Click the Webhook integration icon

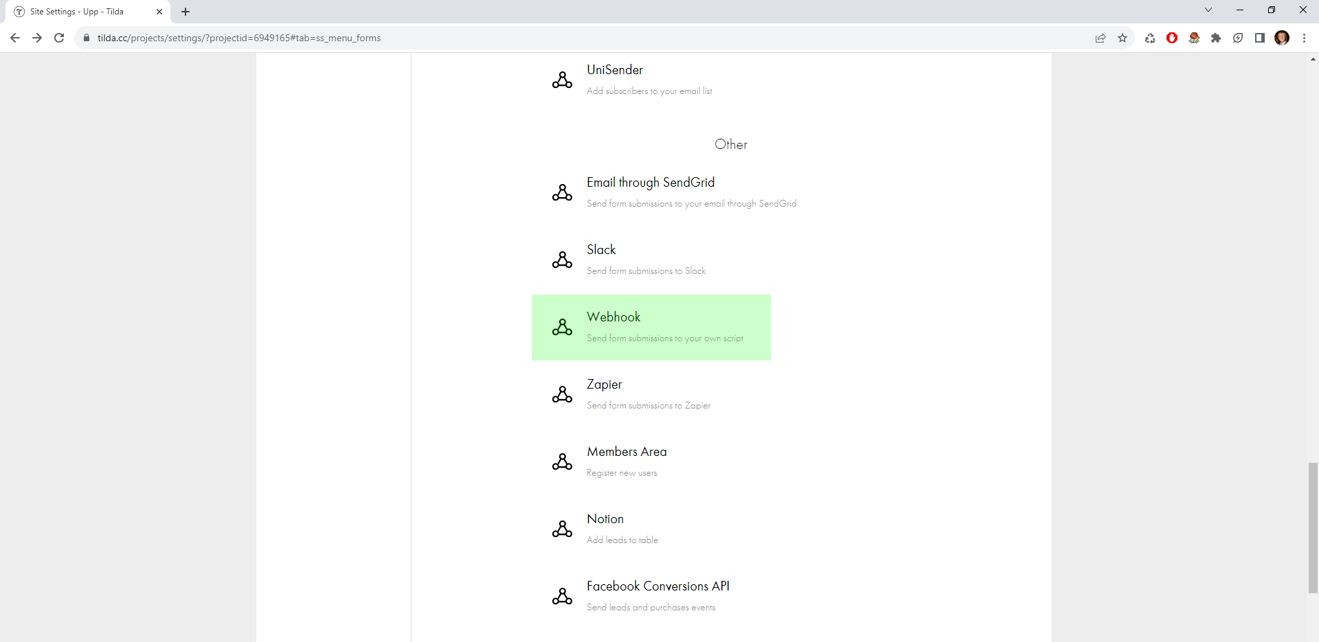(x=562, y=327)
